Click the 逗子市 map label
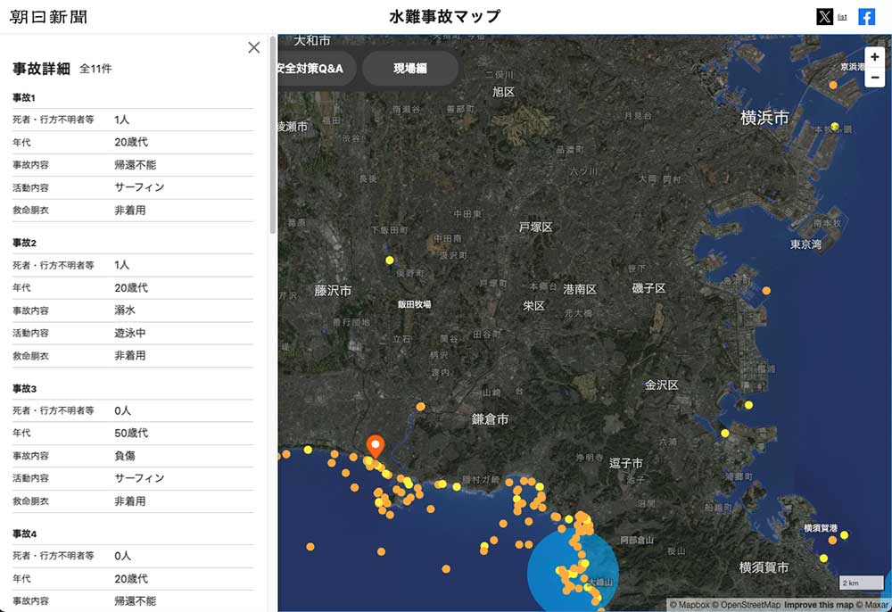Viewport: 892px width, 612px height. (x=626, y=463)
